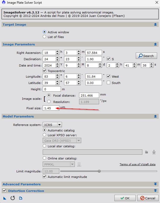This screenshot has height=203, width=160.
Task: Select the Resolution image scale option
Action: pos(49,102)
